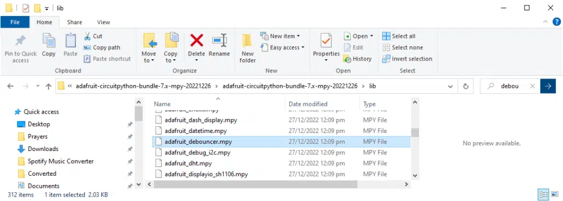
Task: Go back with the left arrow
Action: tap(10, 86)
